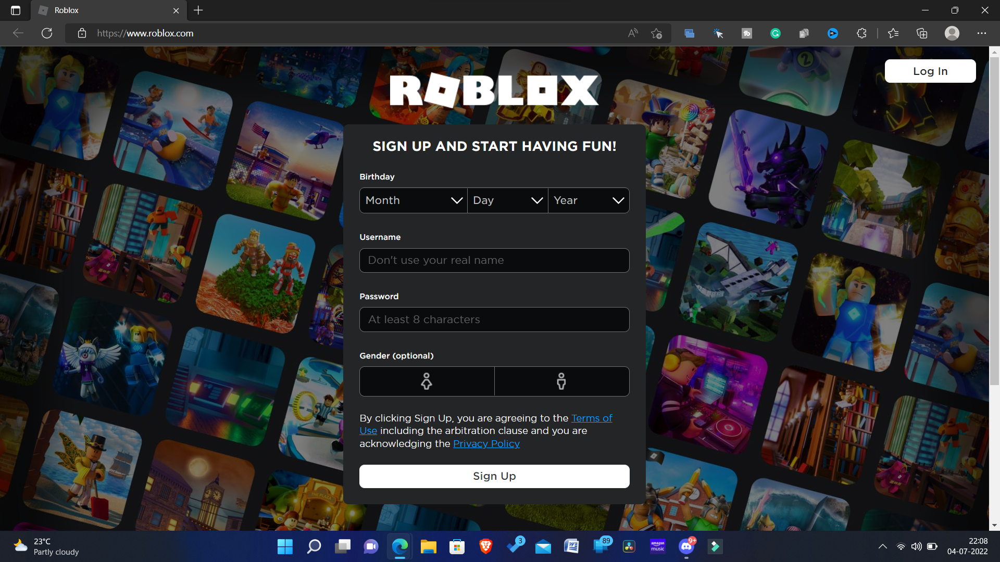The width and height of the screenshot is (1000, 562).
Task: Toggle the Edge browser read aloud icon
Action: click(633, 33)
